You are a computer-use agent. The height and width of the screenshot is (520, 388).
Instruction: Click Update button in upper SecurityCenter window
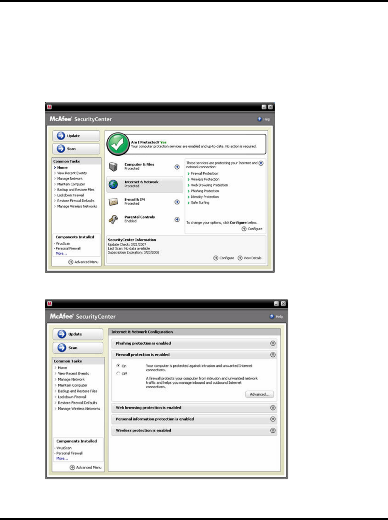tap(76, 136)
